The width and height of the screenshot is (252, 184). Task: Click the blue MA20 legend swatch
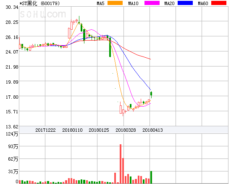185,3
